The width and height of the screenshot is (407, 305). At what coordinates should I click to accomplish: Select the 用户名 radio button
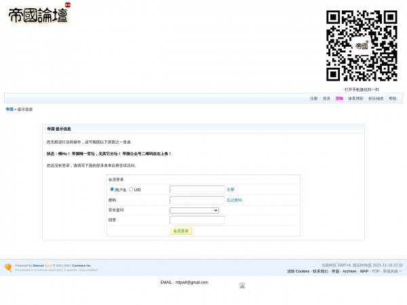pos(112,189)
